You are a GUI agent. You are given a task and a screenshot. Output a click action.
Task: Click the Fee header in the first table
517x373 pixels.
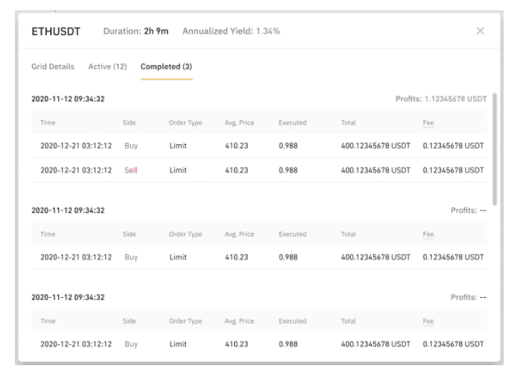point(428,123)
